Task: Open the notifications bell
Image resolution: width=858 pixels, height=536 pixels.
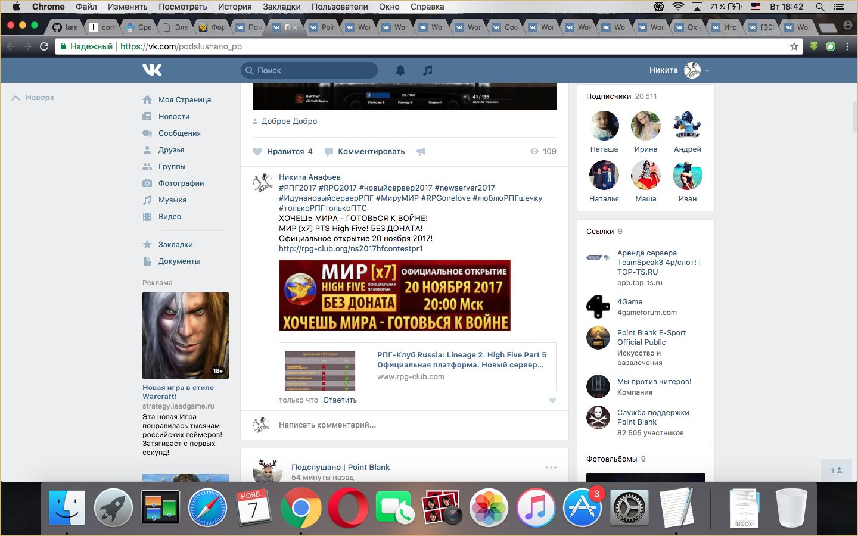Action: point(400,70)
